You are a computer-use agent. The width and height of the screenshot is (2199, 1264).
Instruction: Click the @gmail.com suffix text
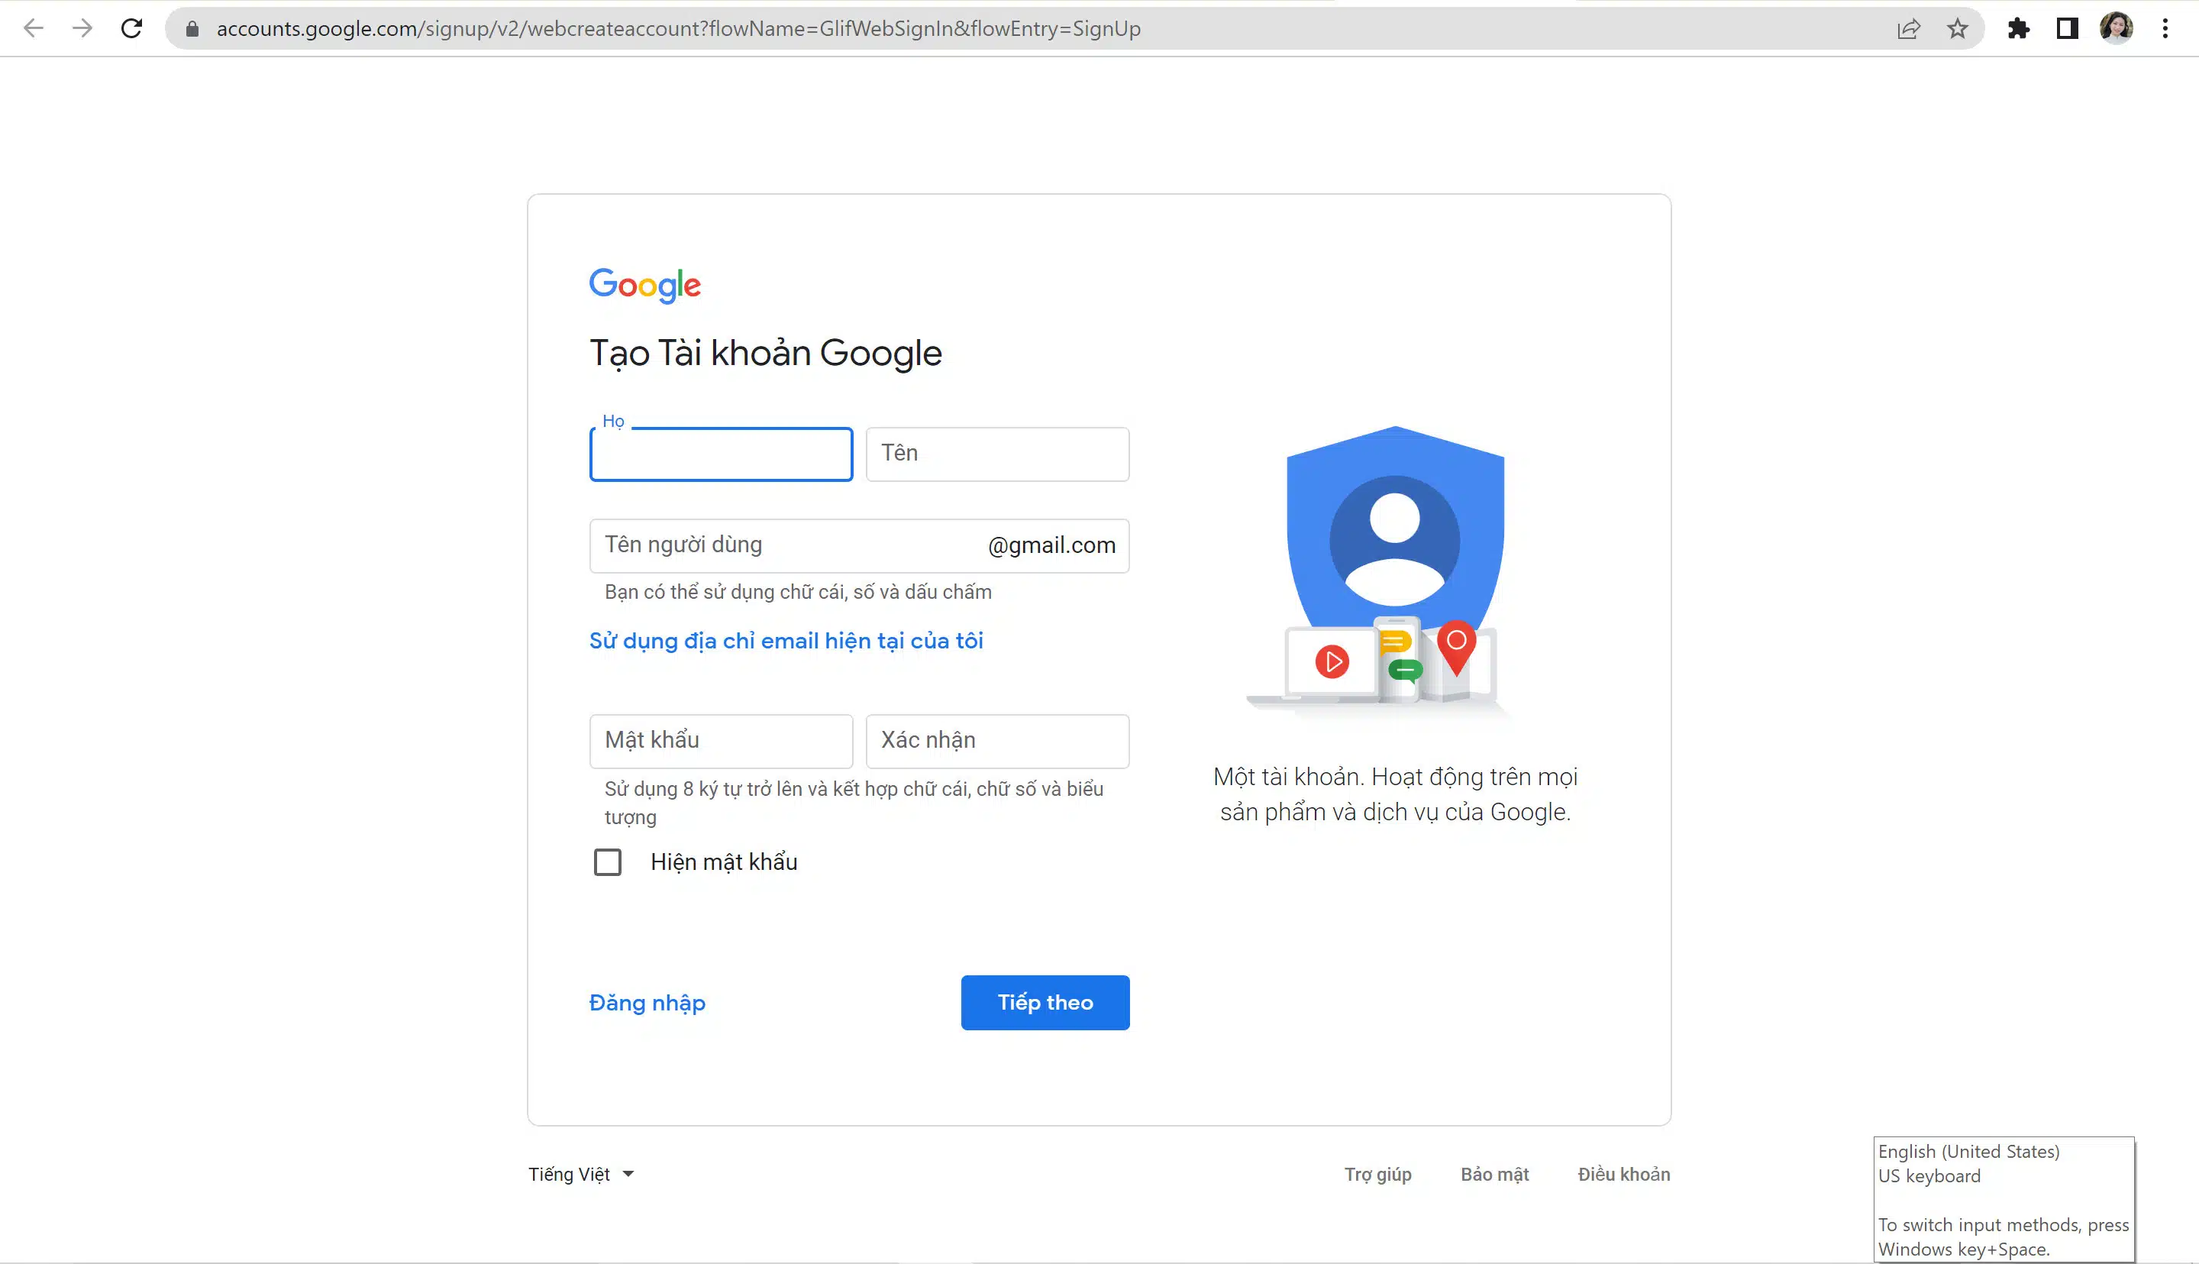[x=1051, y=545]
